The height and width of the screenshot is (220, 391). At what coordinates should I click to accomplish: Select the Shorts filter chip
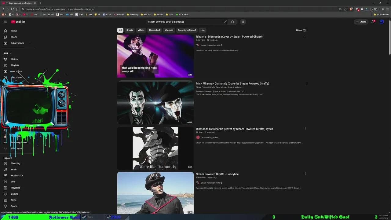pyautogui.click(x=130, y=30)
